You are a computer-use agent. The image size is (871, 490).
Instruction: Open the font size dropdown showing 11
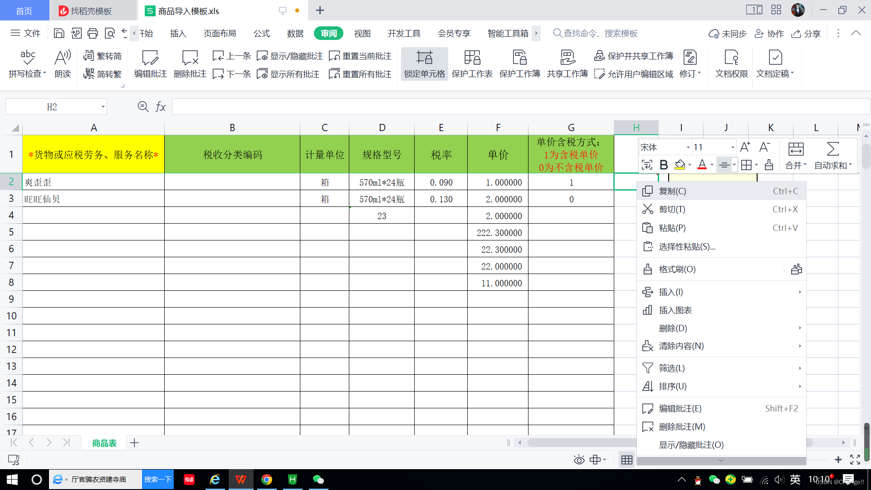(x=732, y=147)
